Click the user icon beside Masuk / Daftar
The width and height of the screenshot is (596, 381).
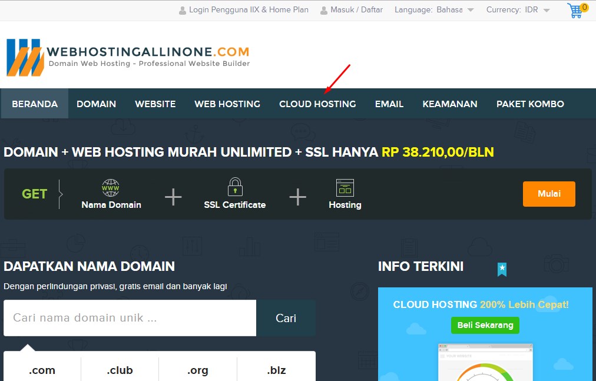pyautogui.click(x=324, y=10)
